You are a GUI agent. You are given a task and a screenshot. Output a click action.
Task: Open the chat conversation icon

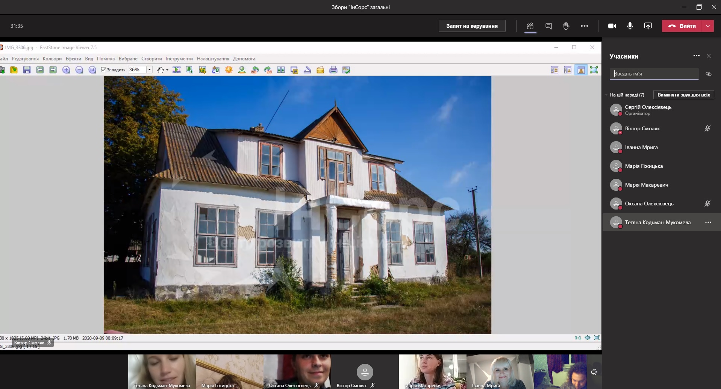pyautogui.click(x=548, y=26)
